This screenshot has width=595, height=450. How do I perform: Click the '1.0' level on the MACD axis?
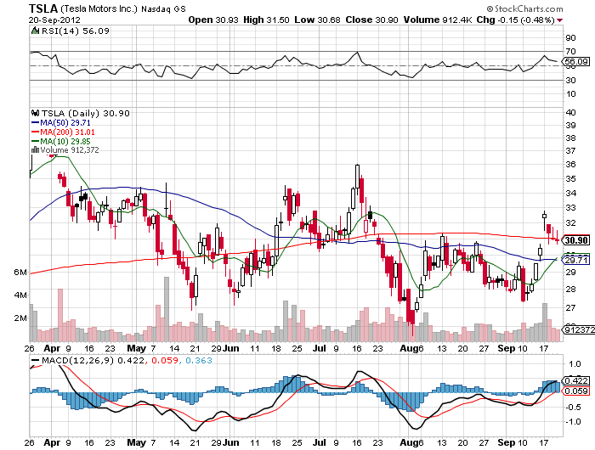click(x=575, y=364)
